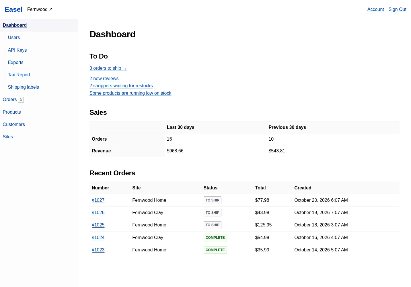Open order #1023
The width and height of the screenshot is (411, 287).
(98, 250)
